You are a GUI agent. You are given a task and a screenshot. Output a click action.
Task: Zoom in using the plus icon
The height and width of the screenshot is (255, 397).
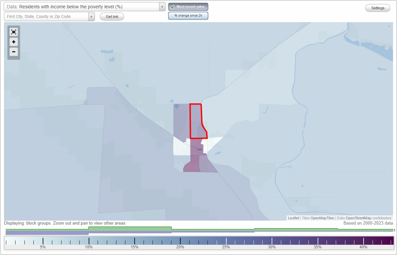click(x=14, y=42)
